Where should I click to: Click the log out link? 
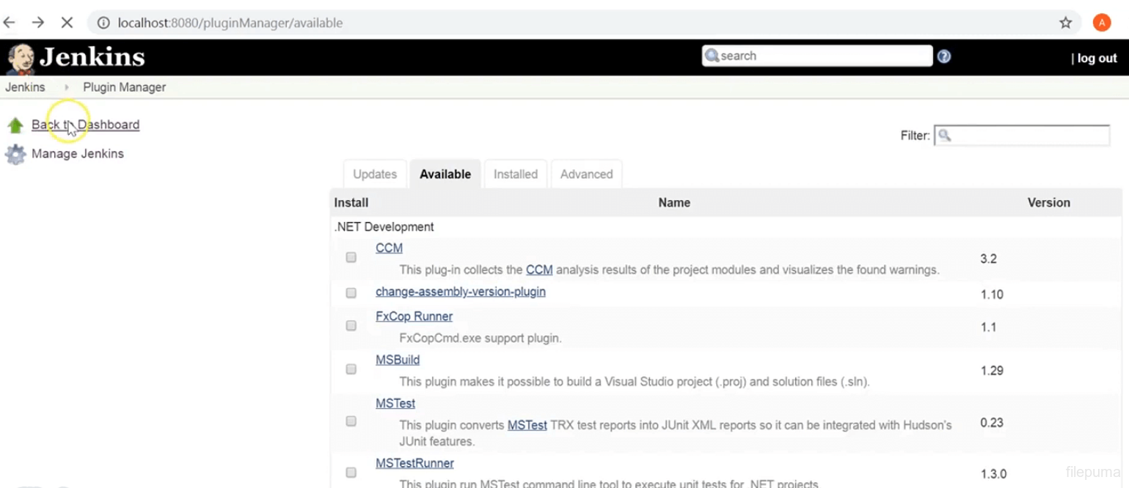(1097, 59)
